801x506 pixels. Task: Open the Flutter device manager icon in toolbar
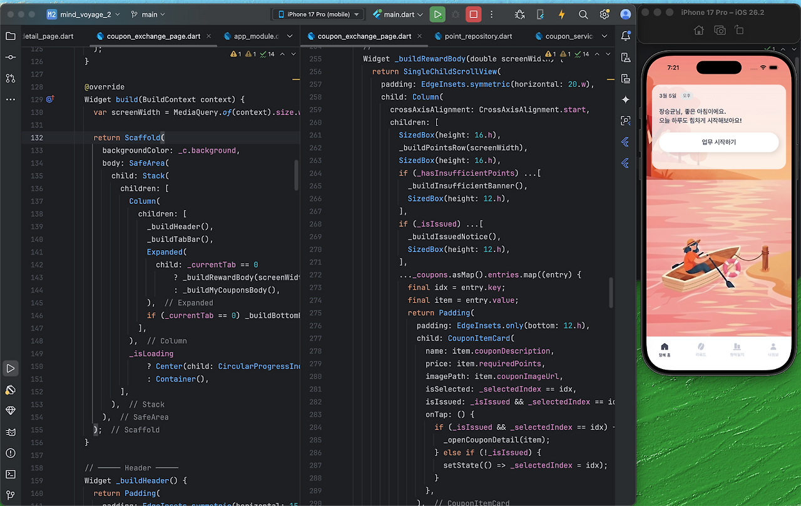[541, 14]
